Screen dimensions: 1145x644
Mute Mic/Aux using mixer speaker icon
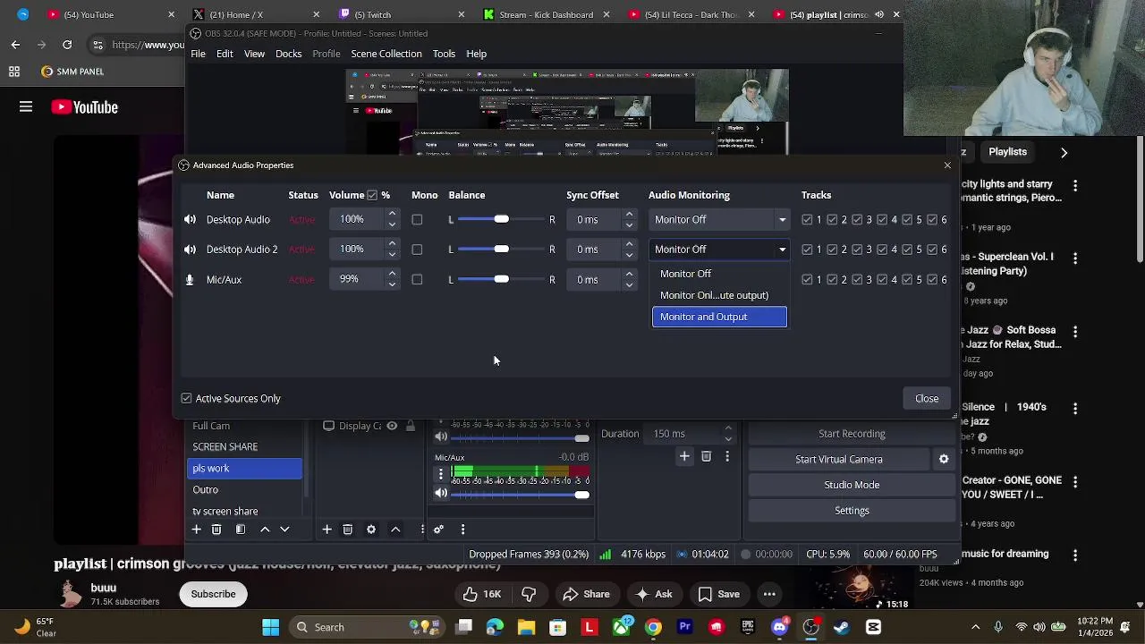coord(441,494)
